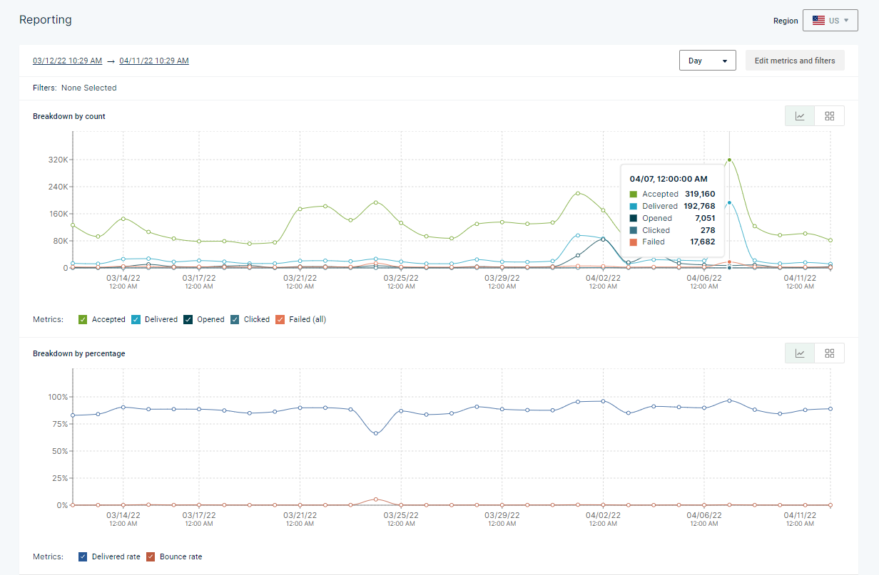Toggle the Clicked metric checkbox

235,319
